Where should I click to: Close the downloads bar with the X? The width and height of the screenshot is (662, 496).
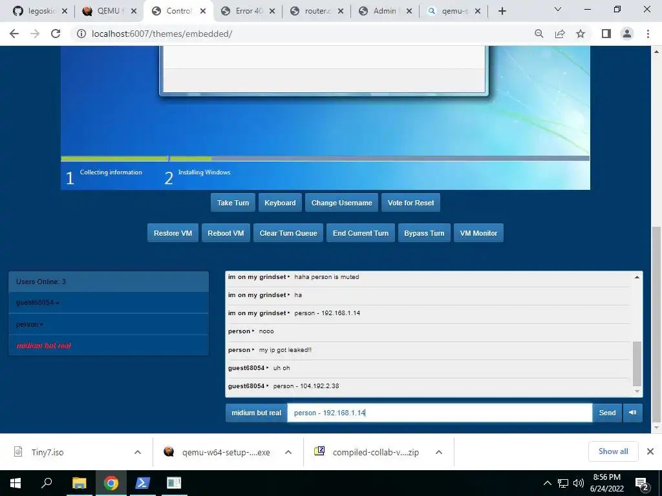coord(650,451)
